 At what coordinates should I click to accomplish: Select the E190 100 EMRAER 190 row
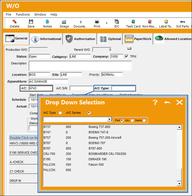tap(110, 159)
